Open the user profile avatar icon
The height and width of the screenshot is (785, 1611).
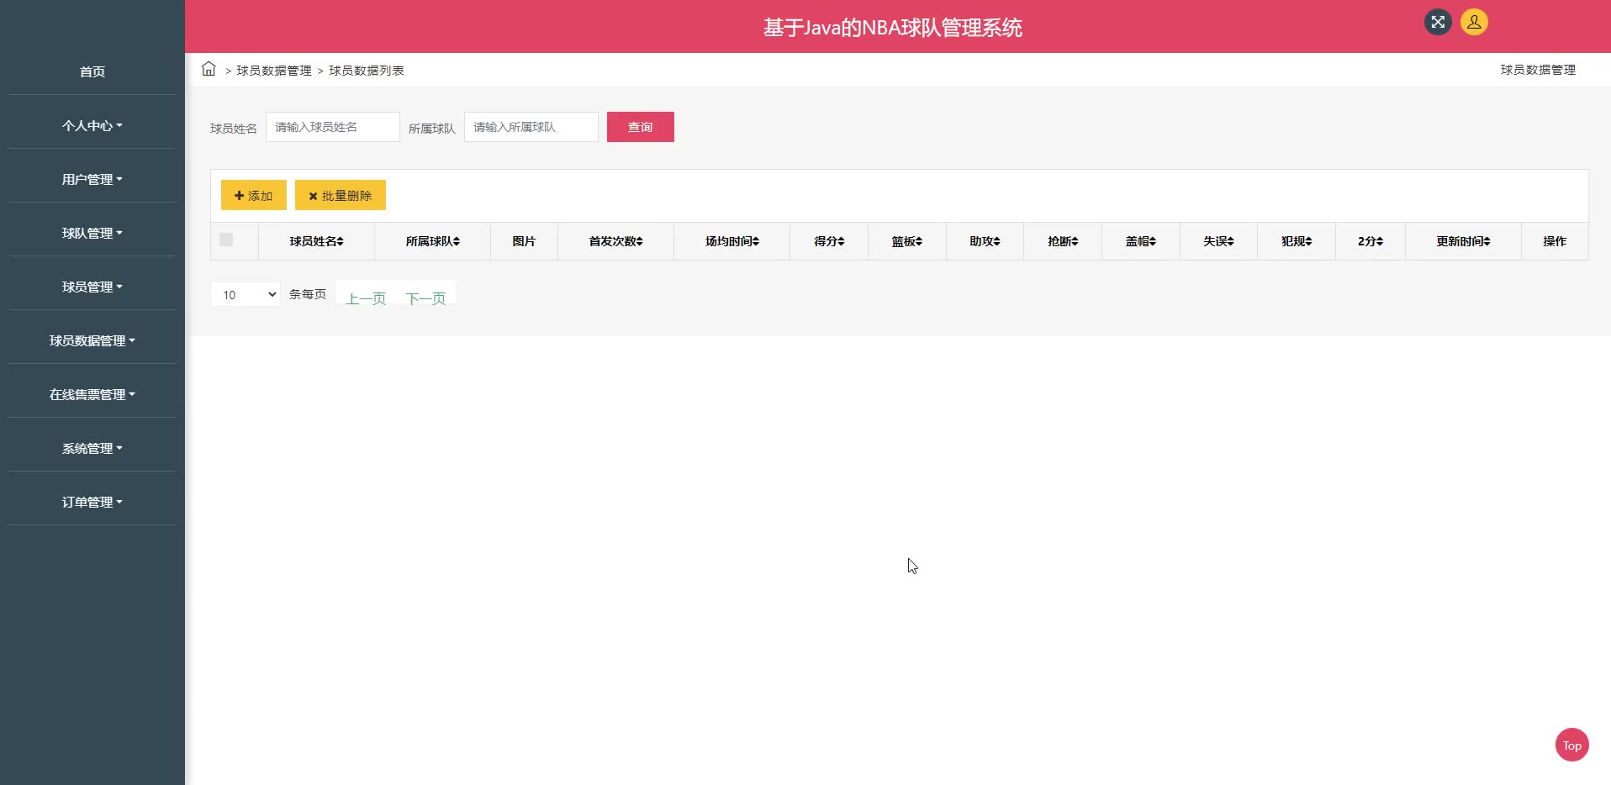(1474, 22)
